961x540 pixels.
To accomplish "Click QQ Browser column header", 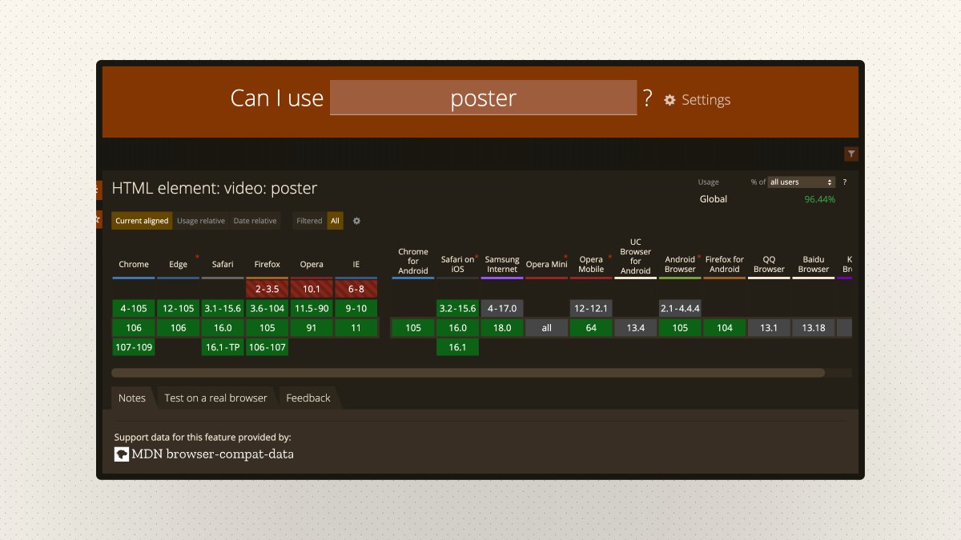I will pos(769,264).
